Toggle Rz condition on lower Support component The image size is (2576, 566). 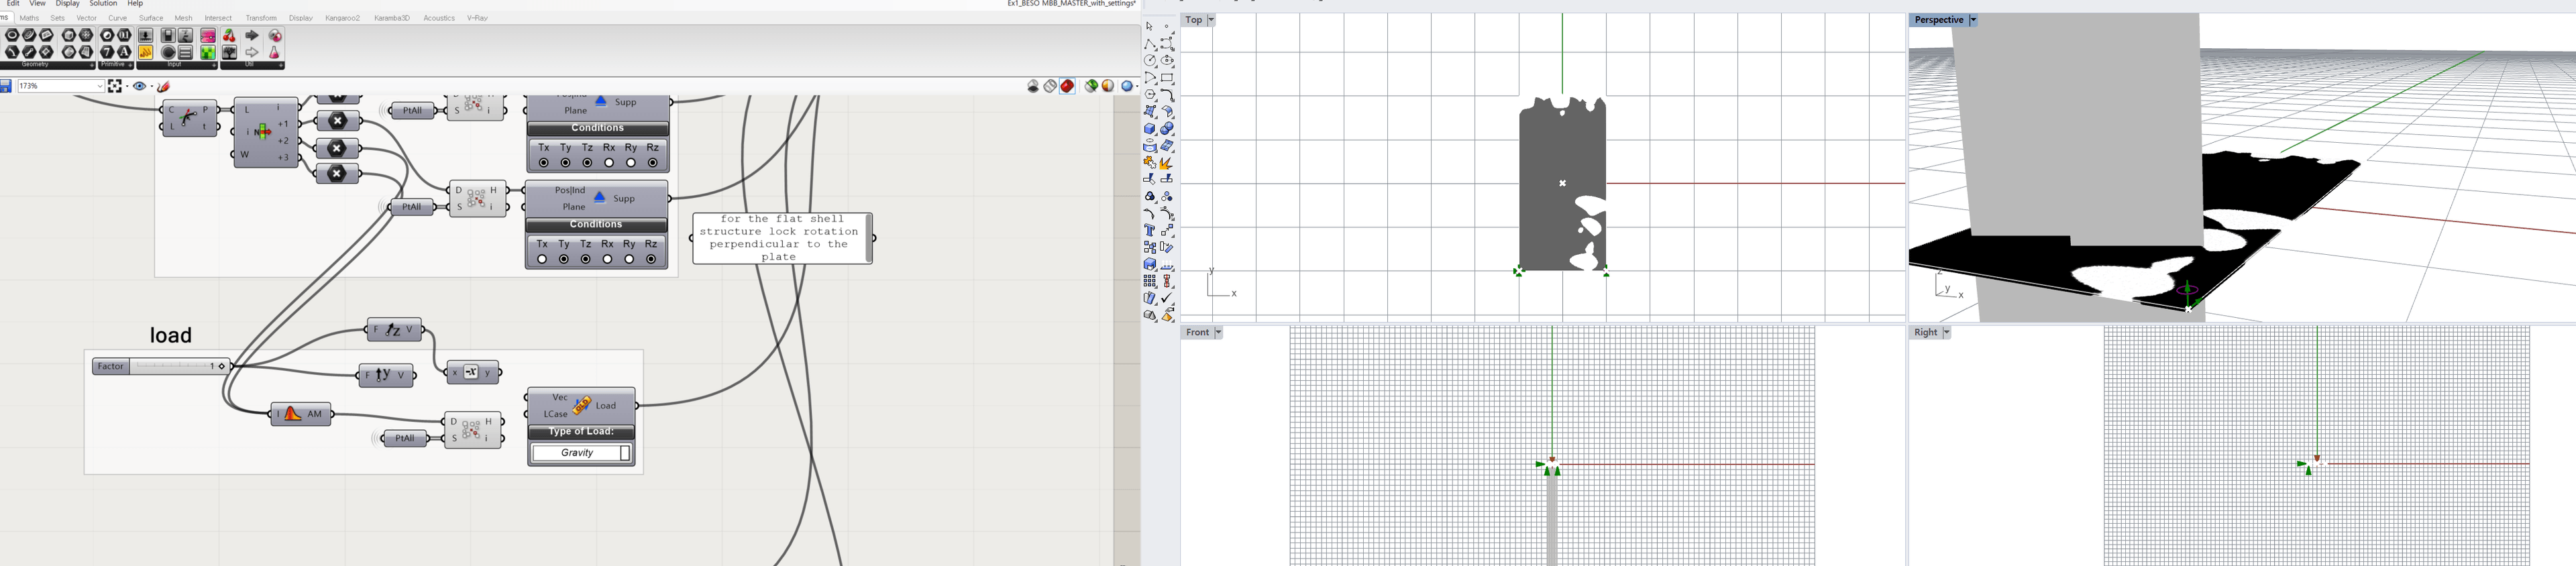click(652, 259)
